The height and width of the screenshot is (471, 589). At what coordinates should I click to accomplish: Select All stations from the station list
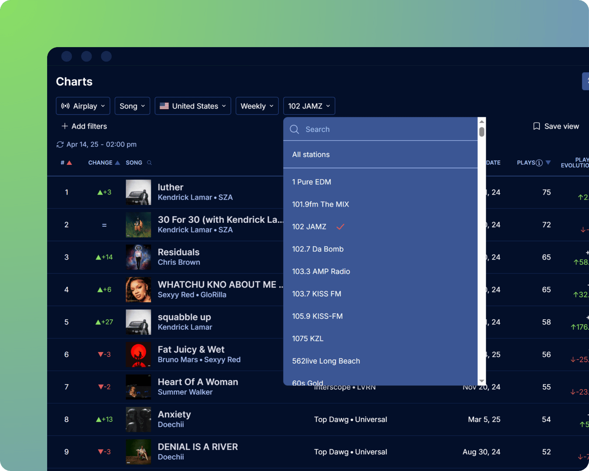coord(311,154)
